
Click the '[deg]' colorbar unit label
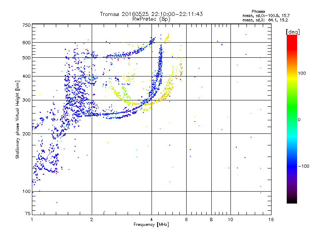click(293, 32)
